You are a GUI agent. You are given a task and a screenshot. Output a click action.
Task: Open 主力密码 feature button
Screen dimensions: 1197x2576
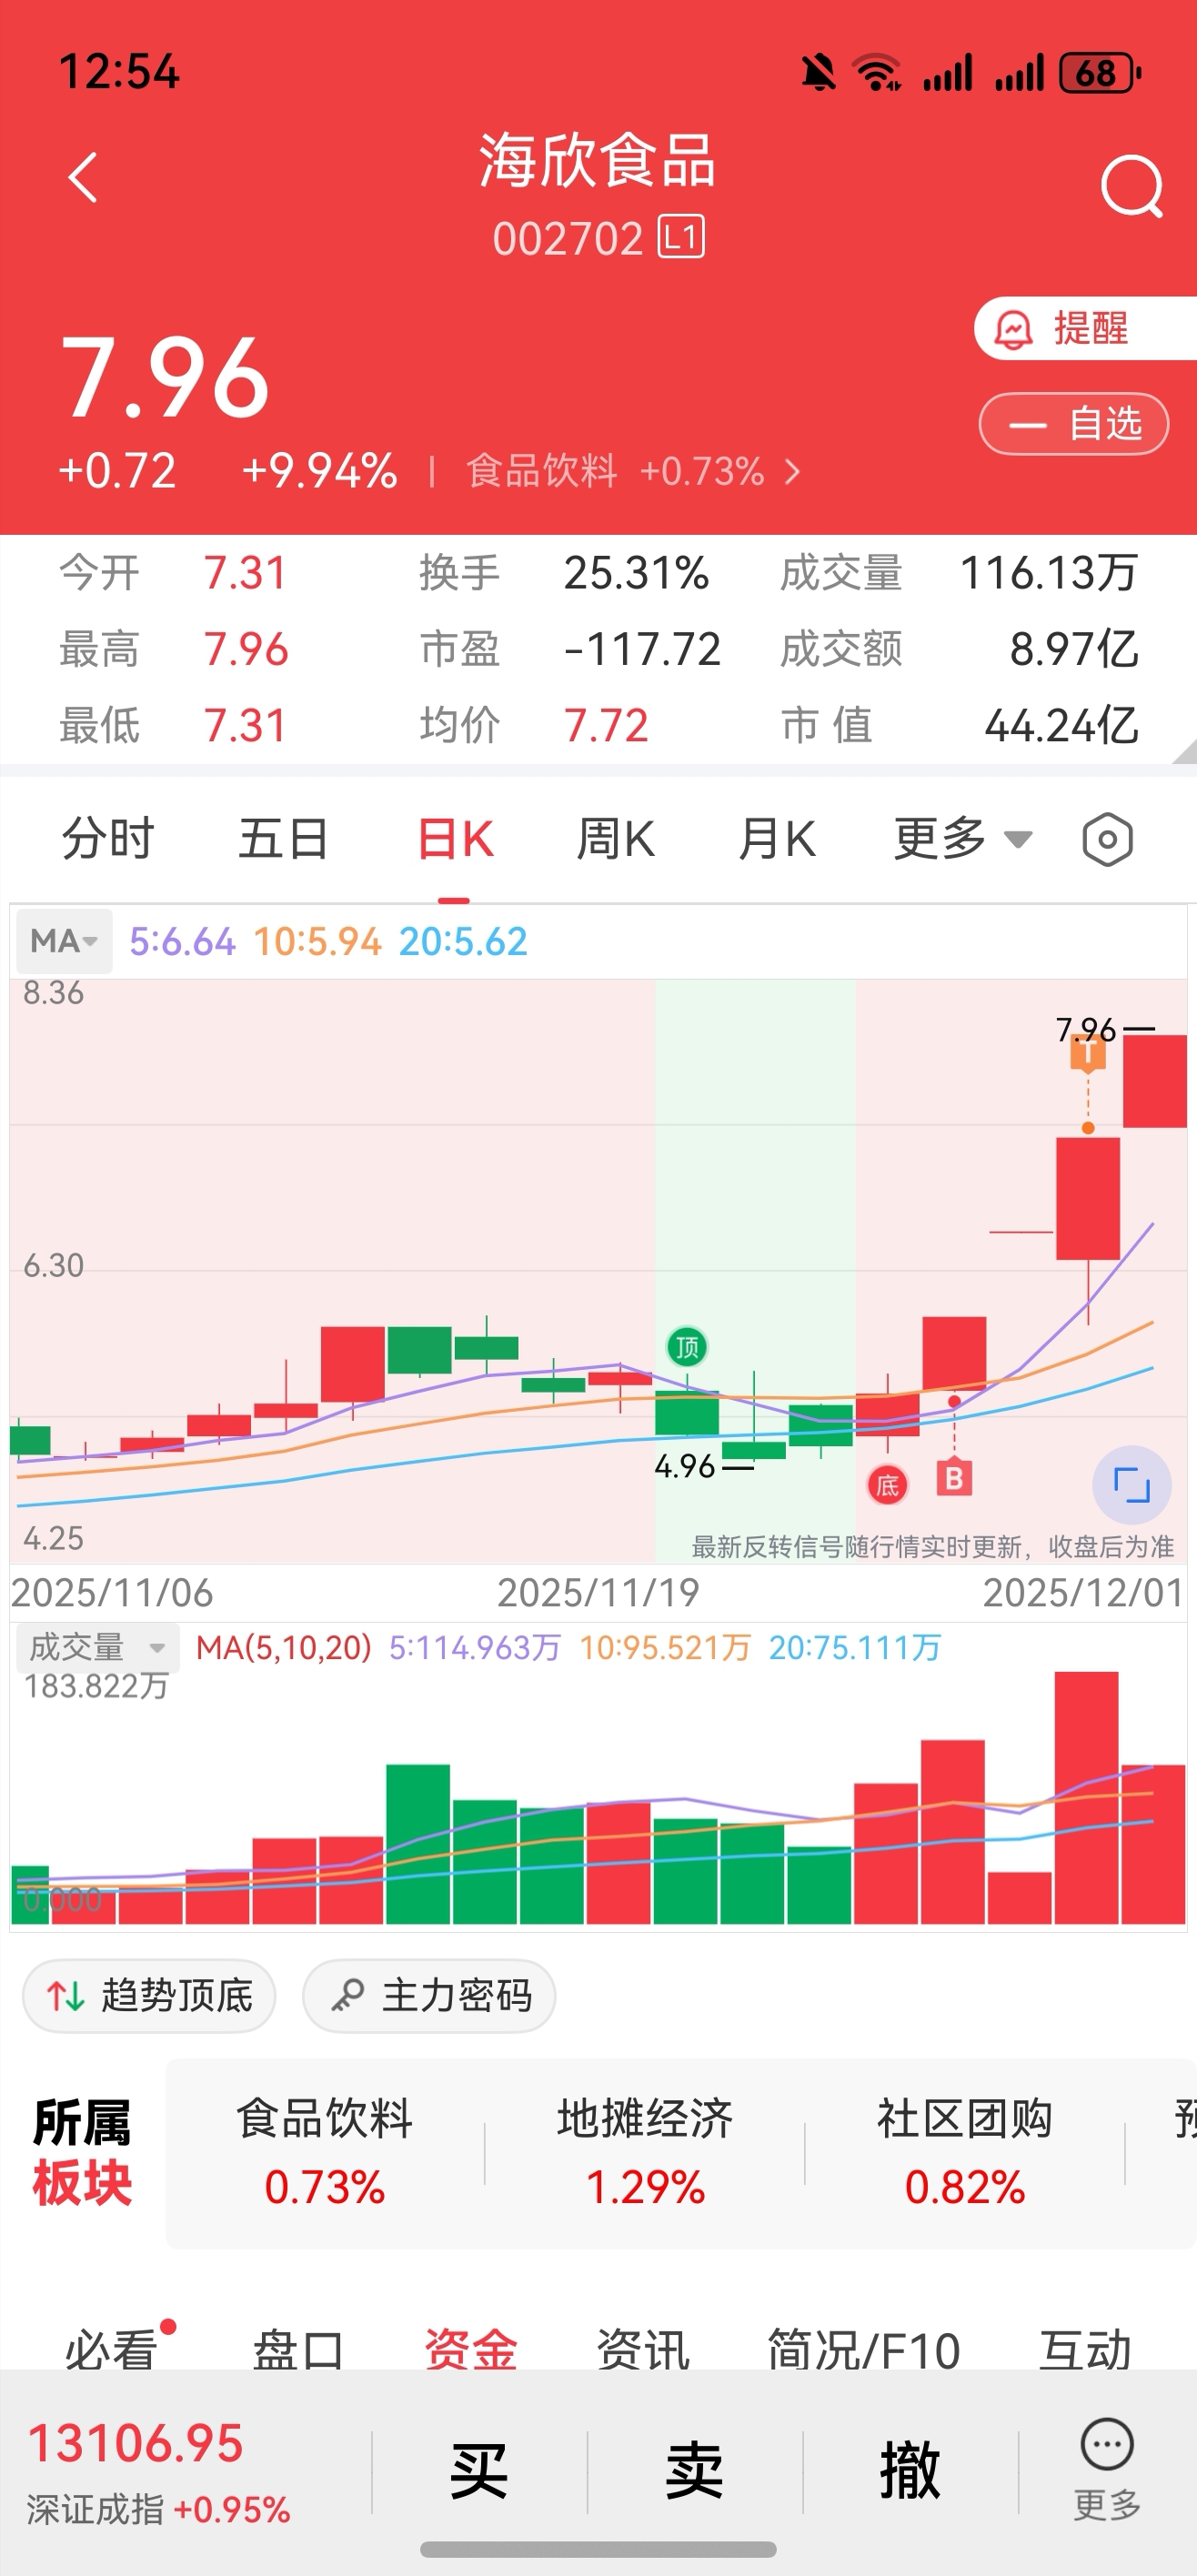429,1996
